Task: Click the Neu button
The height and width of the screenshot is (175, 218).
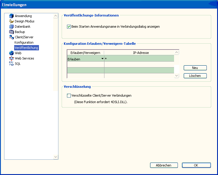Action: point(195,68)
